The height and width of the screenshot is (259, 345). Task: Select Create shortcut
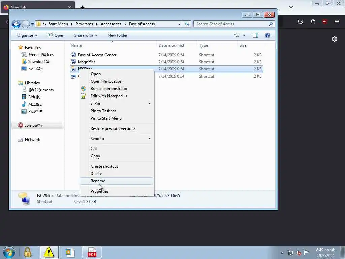[116, 166]
